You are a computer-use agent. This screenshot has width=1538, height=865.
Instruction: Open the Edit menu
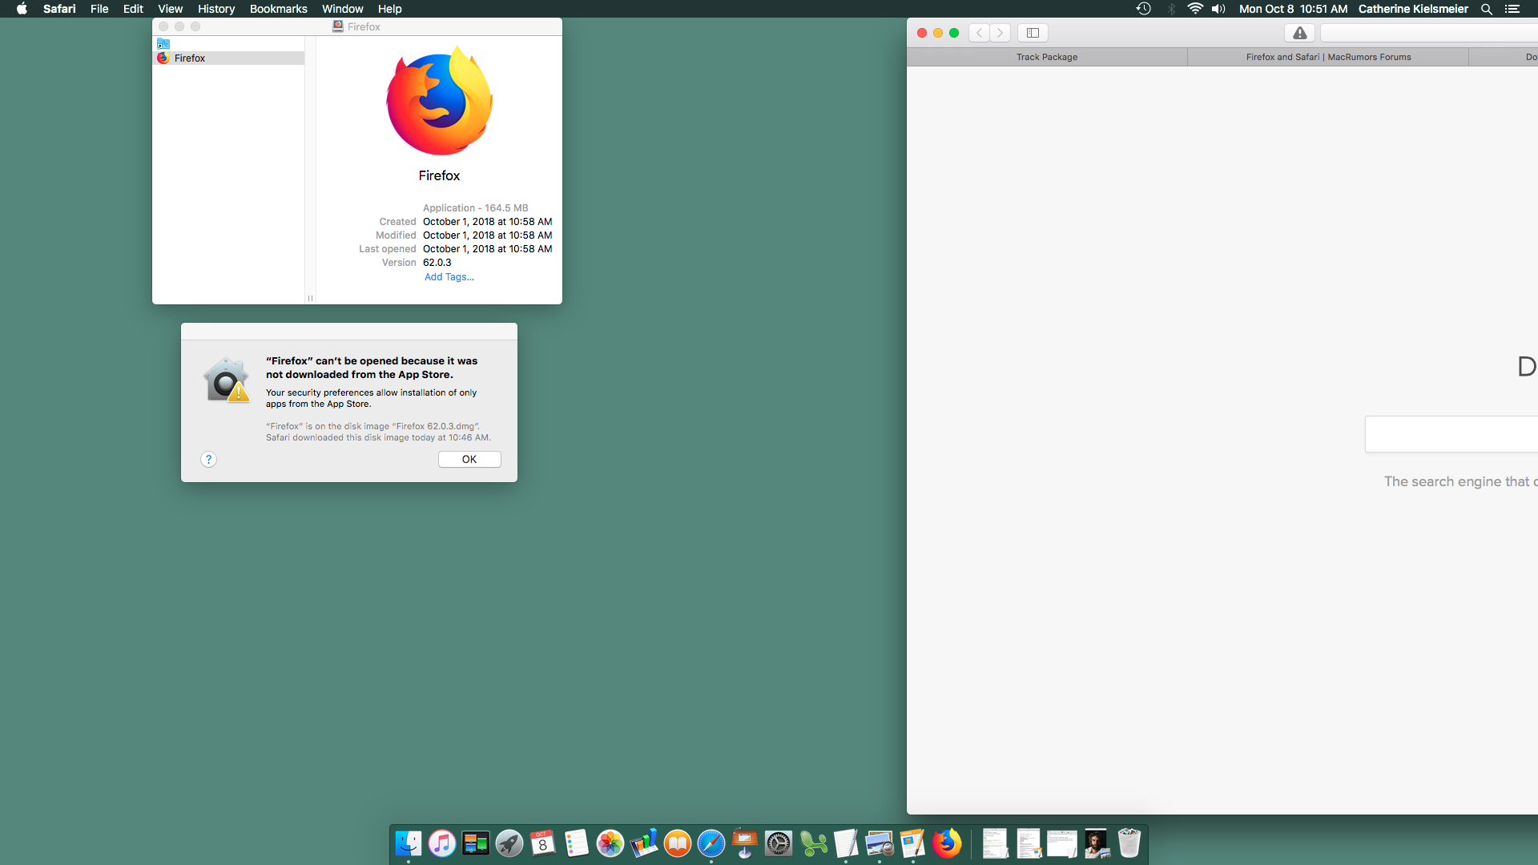pyautogui.click(x=133, y=9)
